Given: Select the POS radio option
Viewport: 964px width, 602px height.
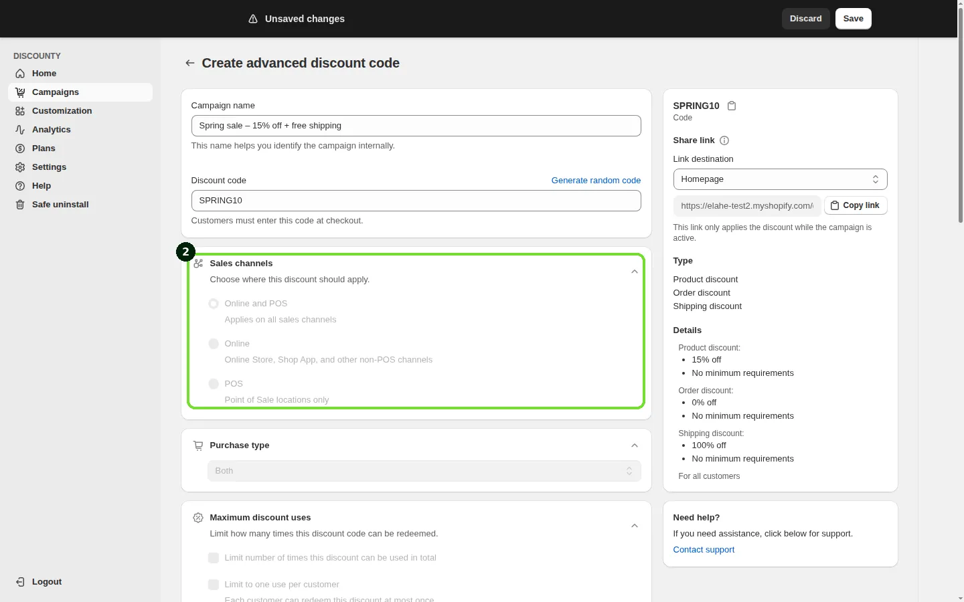Looking at the screenshot, I should [214, 384].
